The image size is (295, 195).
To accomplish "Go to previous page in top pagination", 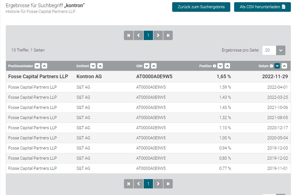I will (x=138, y=35).
